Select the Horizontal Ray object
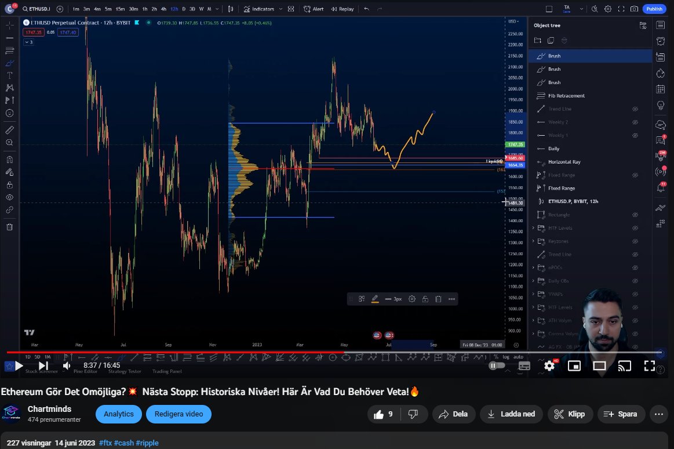The height and width of the screenshot is (449, 674). 590,162
